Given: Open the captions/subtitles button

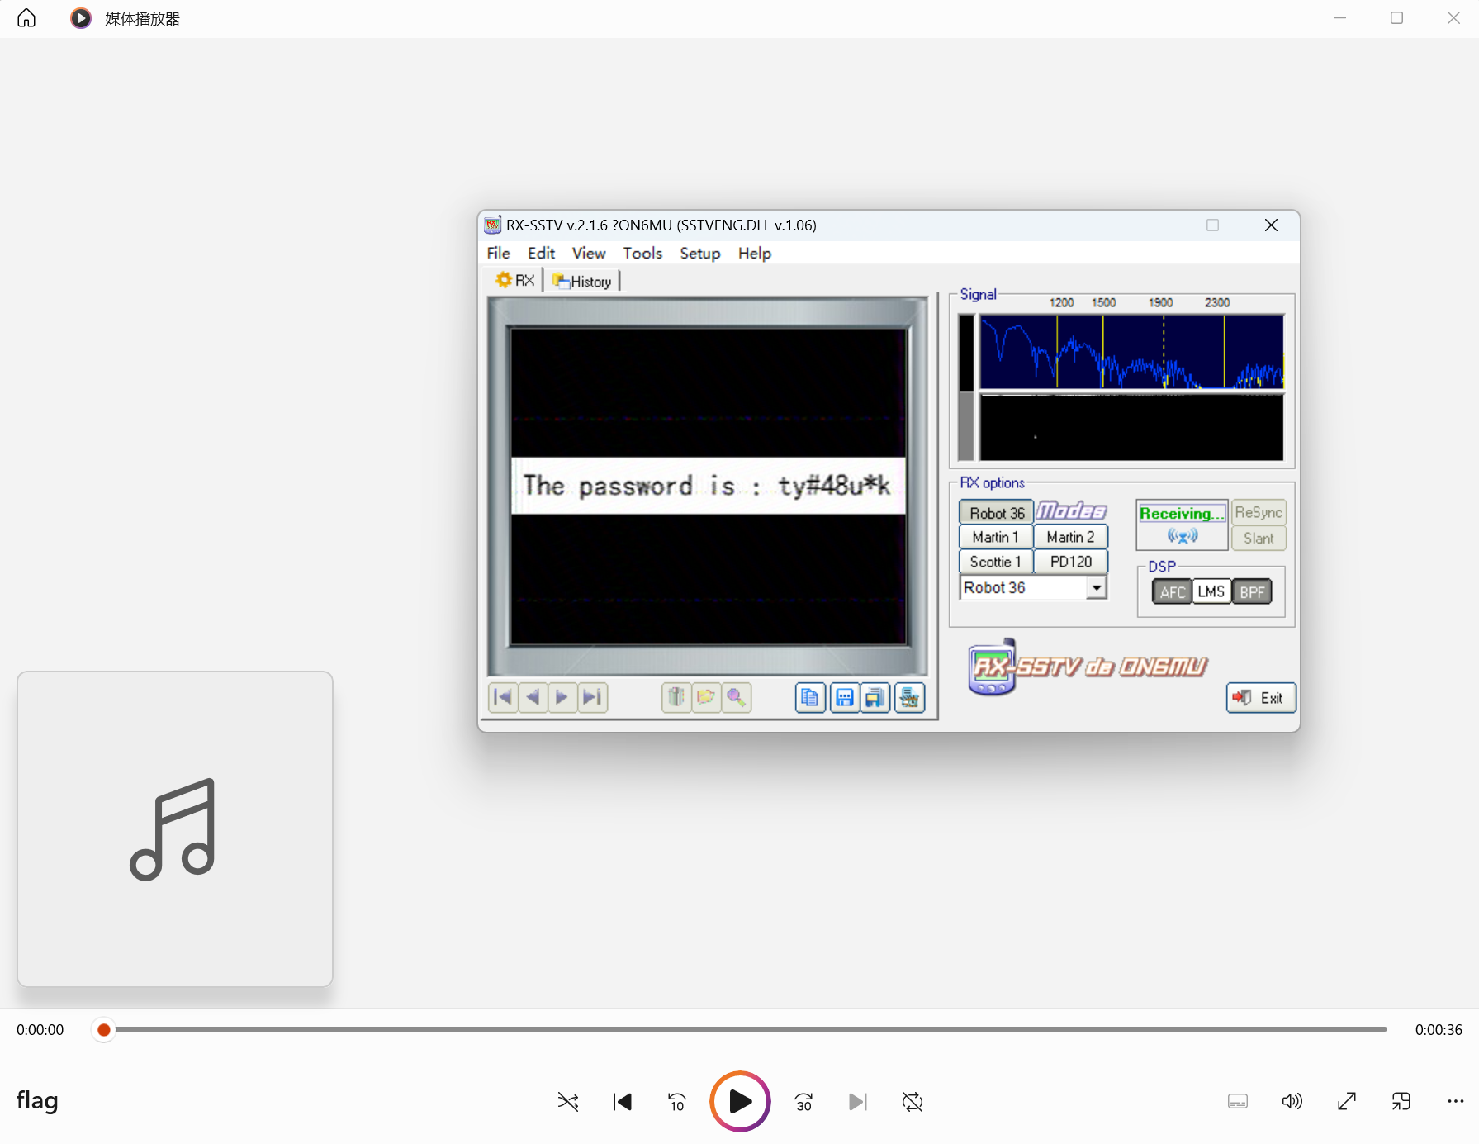Looking at the screenshot, I should coord(1237,1101).
